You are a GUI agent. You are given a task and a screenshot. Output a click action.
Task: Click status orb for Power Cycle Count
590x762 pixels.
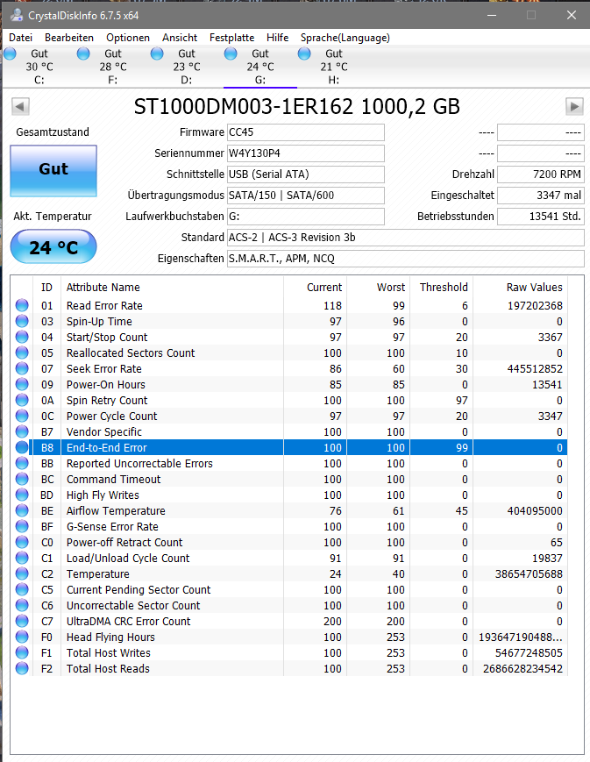(22, 416)
